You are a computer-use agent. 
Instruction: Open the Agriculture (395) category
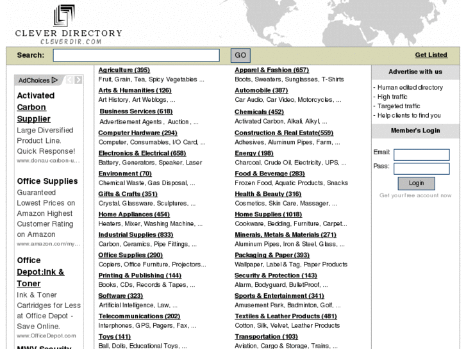click(124, 70)
